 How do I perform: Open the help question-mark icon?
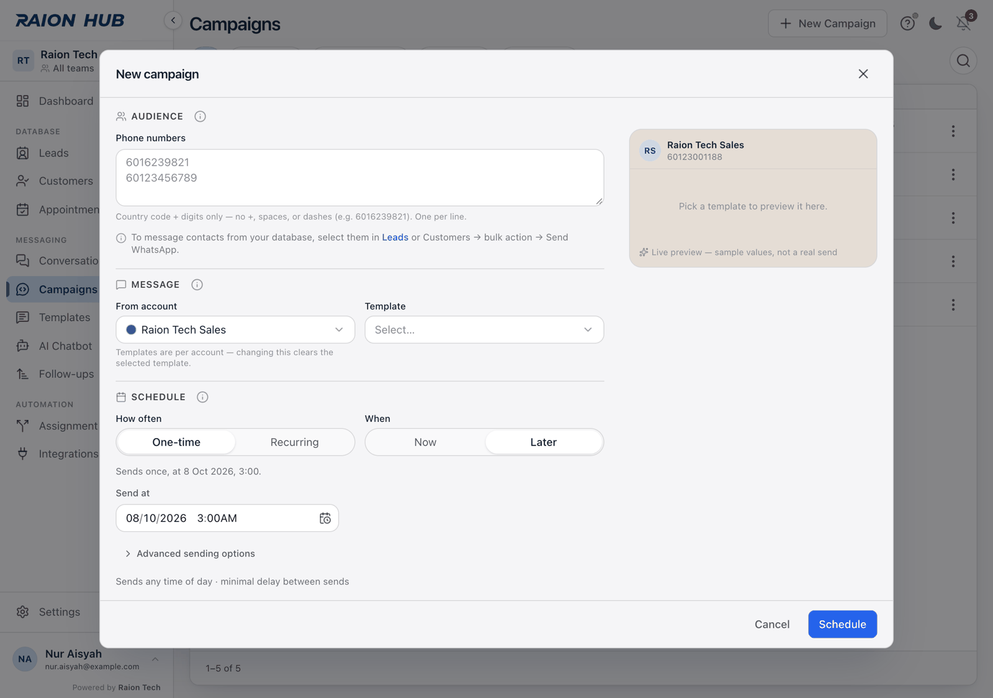click(x=907, y=24)
